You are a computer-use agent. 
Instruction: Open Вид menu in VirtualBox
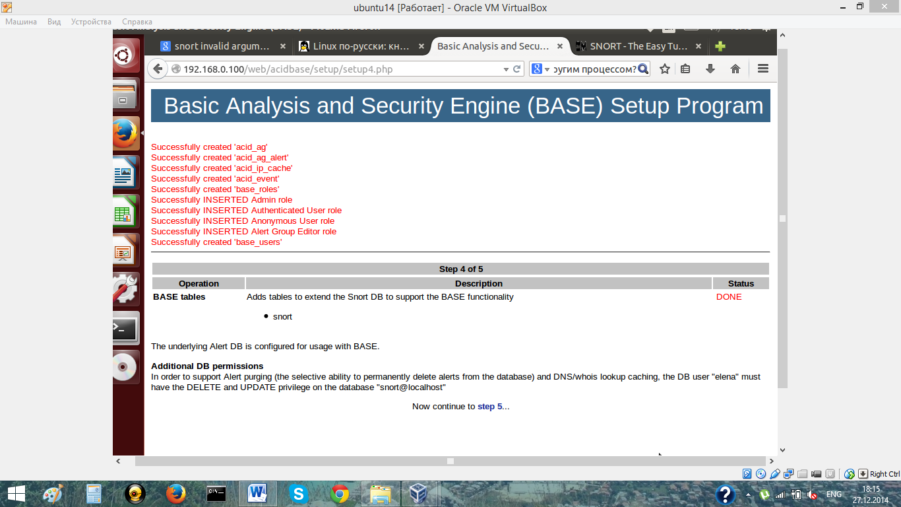pos(54,22)
